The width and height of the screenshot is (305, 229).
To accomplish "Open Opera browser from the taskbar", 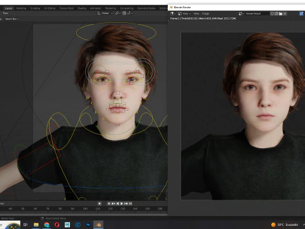I will click(57, 225).
